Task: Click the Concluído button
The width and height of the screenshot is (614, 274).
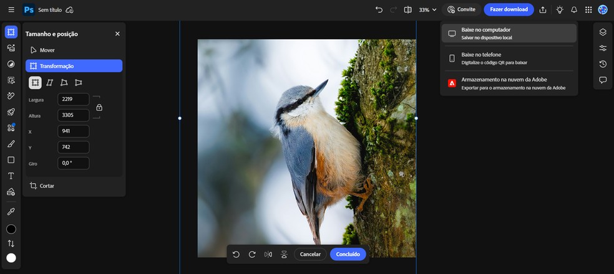Action: pyautogui.click(x=348, y=254)
